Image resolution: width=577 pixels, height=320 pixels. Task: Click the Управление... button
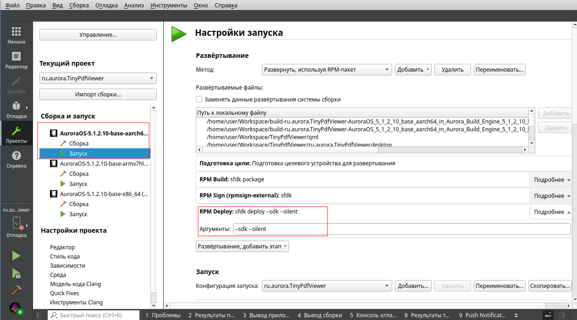point(98,35)
